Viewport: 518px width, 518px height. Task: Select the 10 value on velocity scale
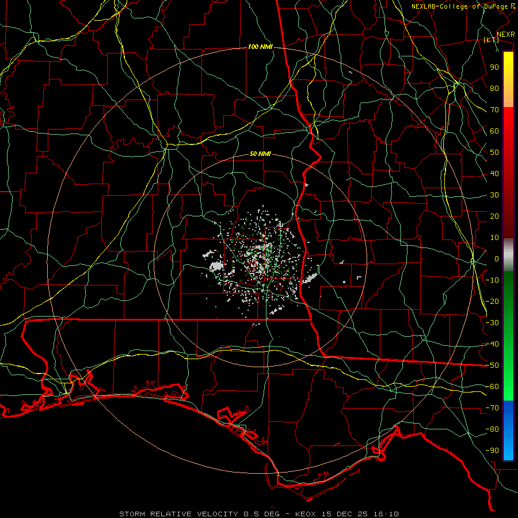(x=494, y=238)
